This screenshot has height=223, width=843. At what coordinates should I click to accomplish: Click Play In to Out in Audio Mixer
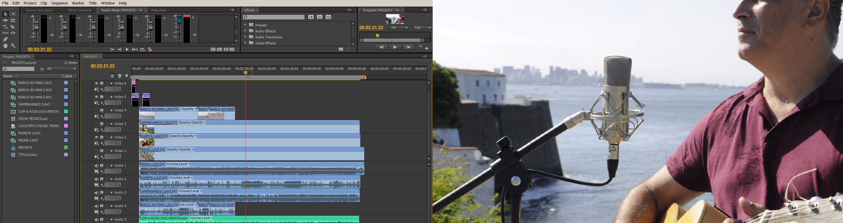point(135,50)
